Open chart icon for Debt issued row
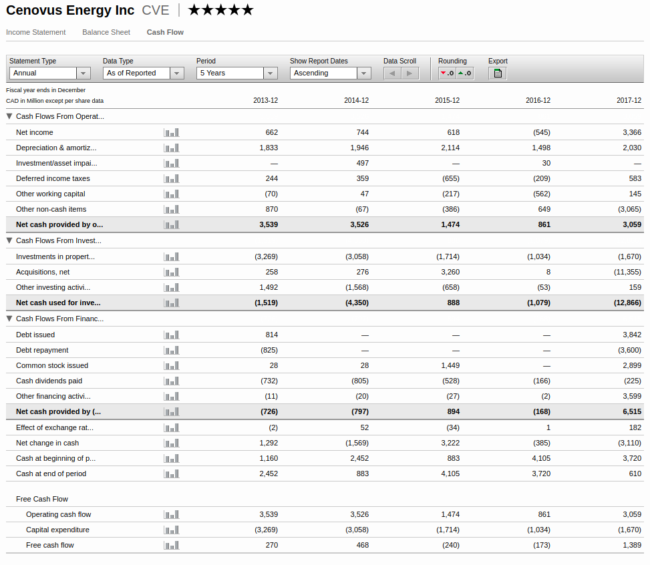The width and height of the screenshot is (650, 565). pos(172,335)
